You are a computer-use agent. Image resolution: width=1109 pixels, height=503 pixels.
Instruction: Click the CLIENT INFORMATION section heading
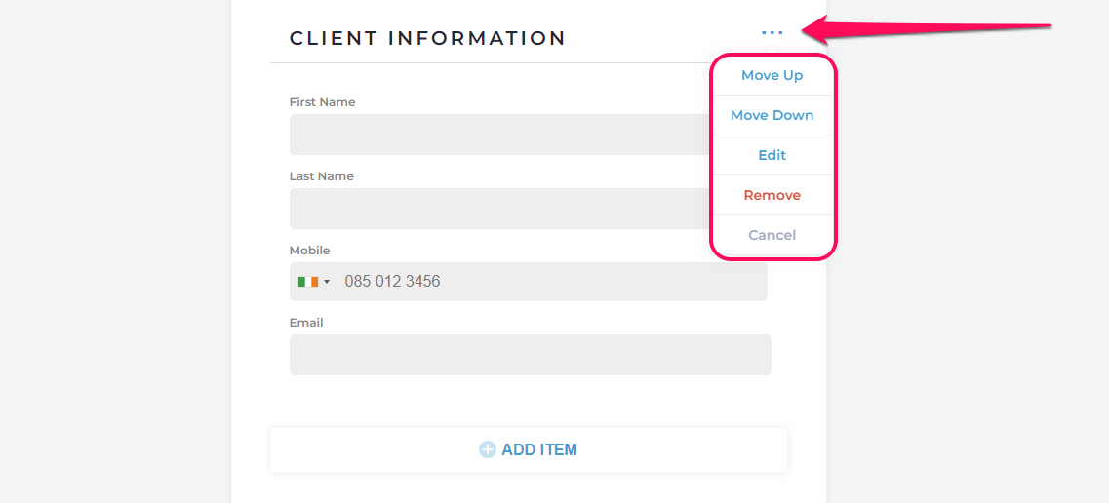pyautogui.click(x=427, y=38)
